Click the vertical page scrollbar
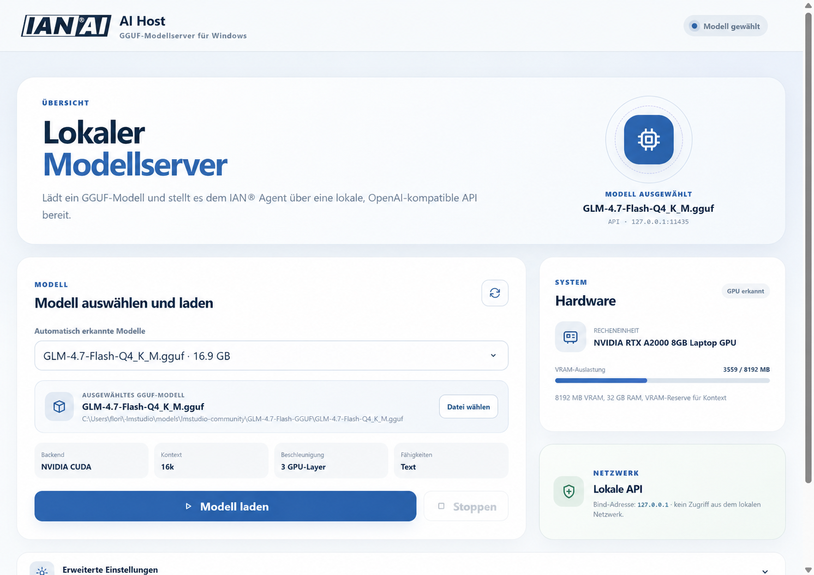 [809, 248]
